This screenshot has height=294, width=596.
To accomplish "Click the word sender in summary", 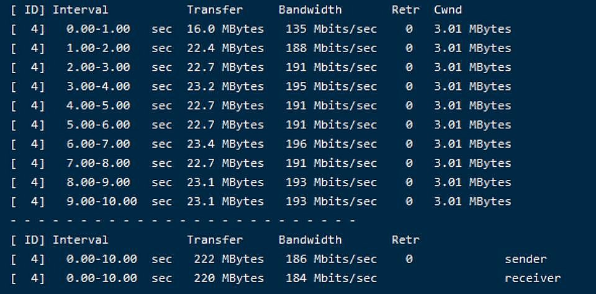I will [526, 259].
